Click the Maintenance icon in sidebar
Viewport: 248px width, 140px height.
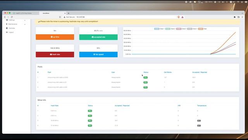(x=7, y=24)
